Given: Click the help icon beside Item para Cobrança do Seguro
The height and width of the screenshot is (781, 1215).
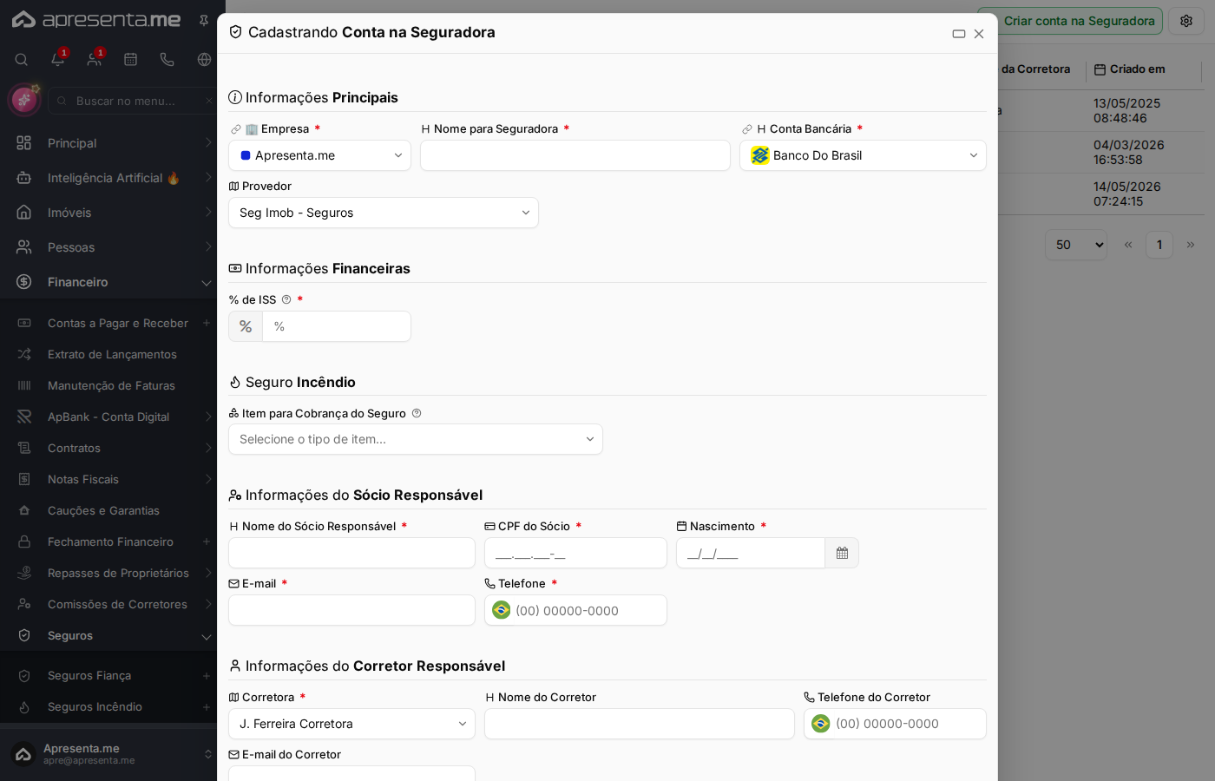Looking at the screenshot, I should coord(417,413).
